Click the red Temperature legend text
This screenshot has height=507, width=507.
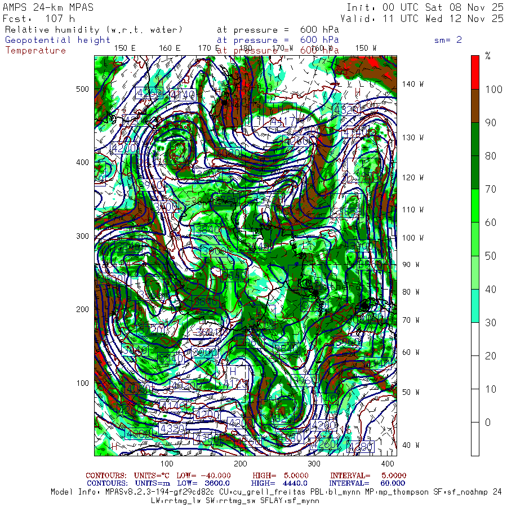pos(35,51)
